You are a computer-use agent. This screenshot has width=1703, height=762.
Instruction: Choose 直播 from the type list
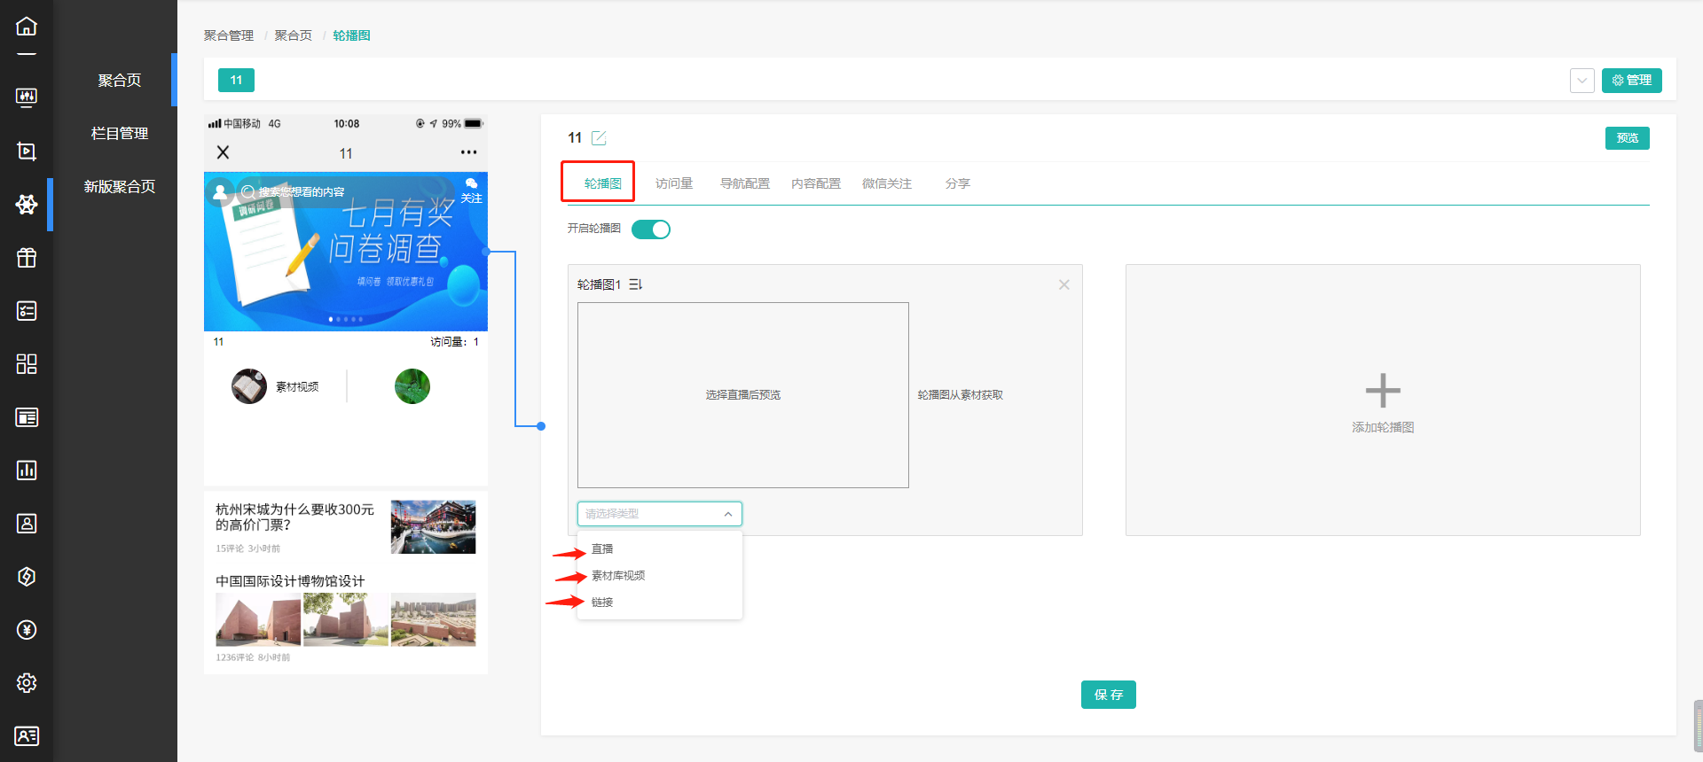pos(660,549)
